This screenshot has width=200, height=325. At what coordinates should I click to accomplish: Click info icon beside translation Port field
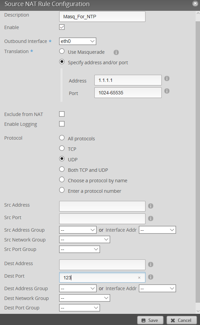coord(167,91)
